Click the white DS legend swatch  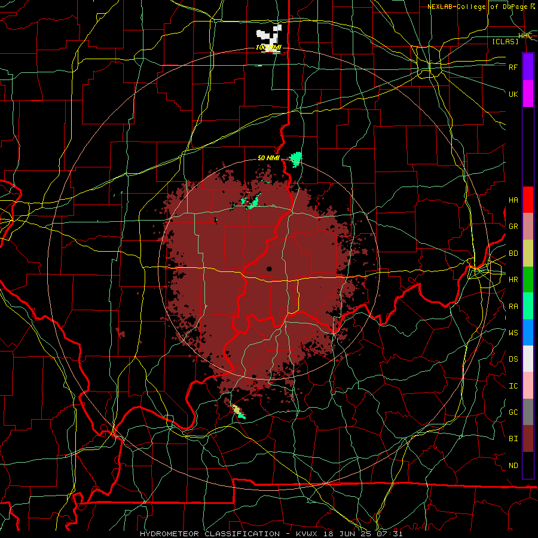[x=528, y=359]
